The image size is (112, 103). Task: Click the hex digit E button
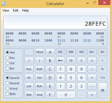[x=50, y=86]
